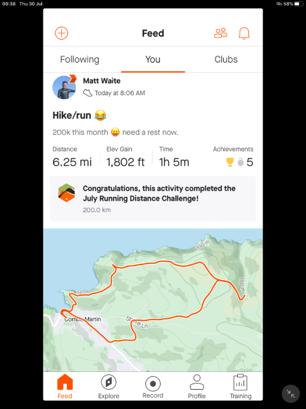Open the Hike/run activity title
Viewport: 306px width, 409px height.
click(72, 115)
